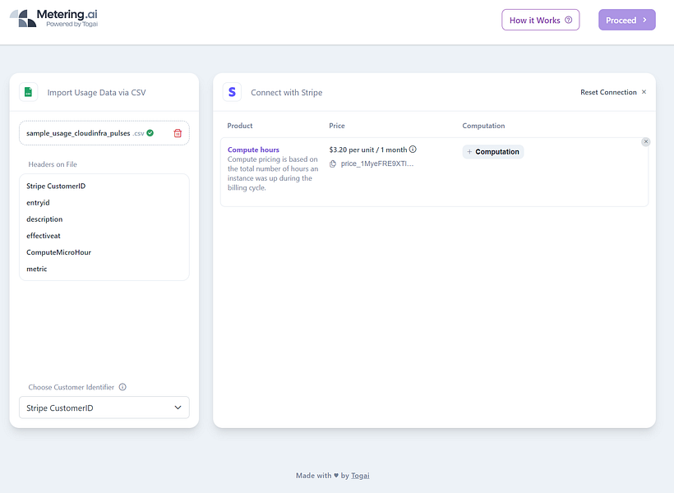Add a Computation with the plus chip

pos(493,151)
